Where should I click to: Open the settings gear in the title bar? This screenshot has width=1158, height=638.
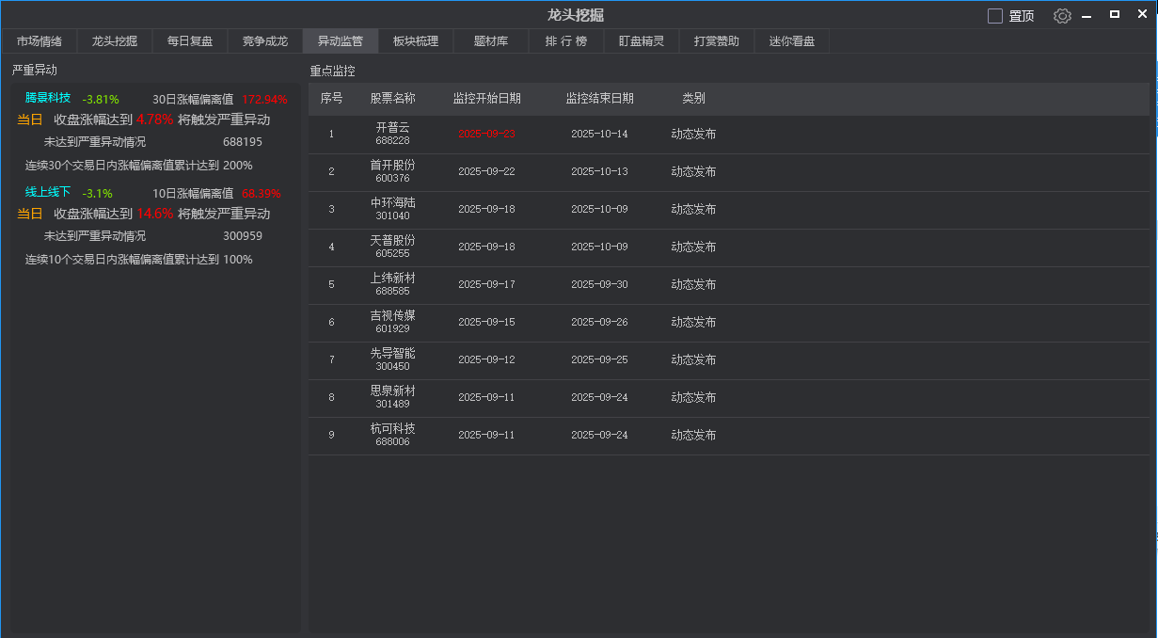1062,16
